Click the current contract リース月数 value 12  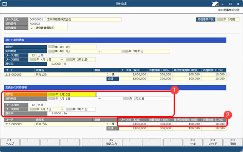(33, 55)
